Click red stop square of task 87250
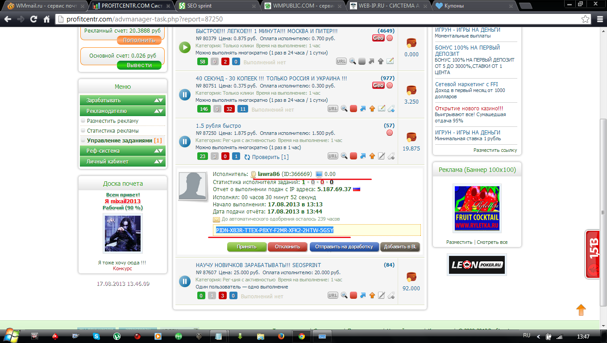The width and height of the screenshot is (607, 343). (x=353, y=156)
